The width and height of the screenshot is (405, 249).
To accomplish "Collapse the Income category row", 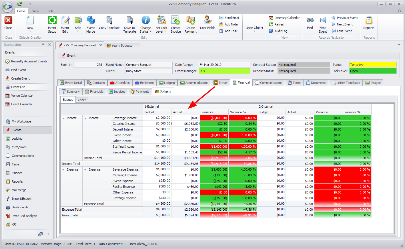I will coord(63,118).
